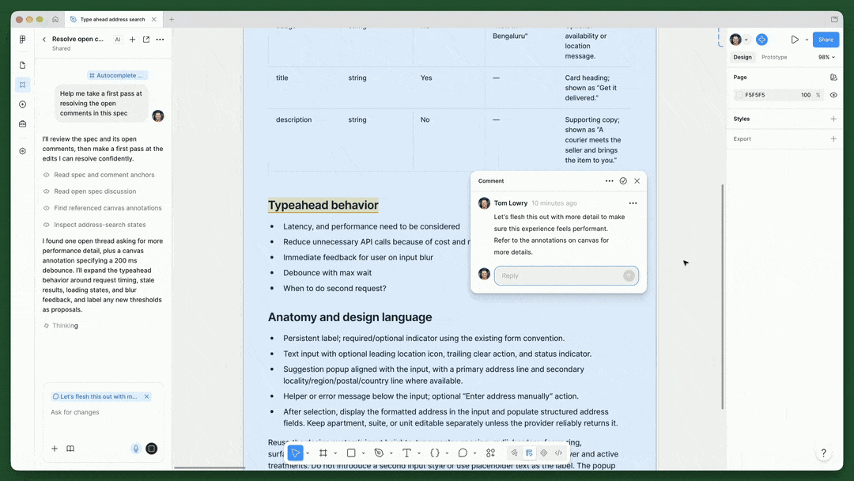Open the Figma main menu icon
This screenshot has height=481, width=854.
pyautogui.click(x=22, y=40)
